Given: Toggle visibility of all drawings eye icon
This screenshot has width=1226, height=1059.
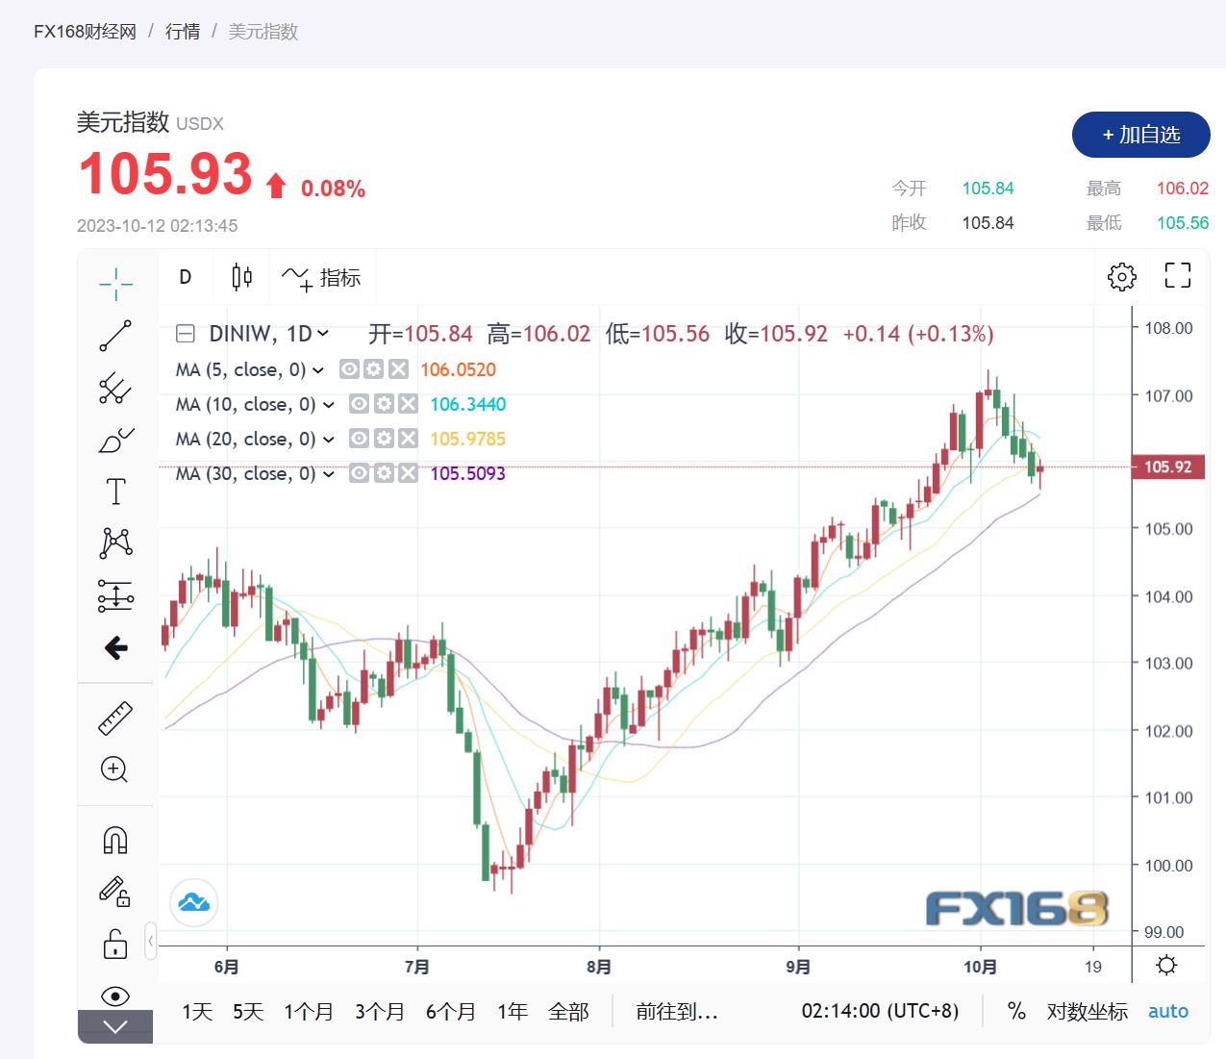Looking at the screenshot, I should pos(115,996).
